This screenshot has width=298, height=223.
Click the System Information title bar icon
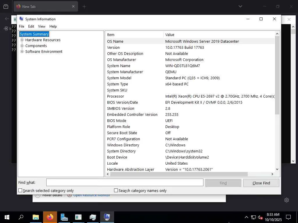[x=22, y=19]
